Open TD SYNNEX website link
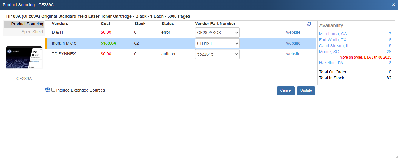 coord(293,54)
